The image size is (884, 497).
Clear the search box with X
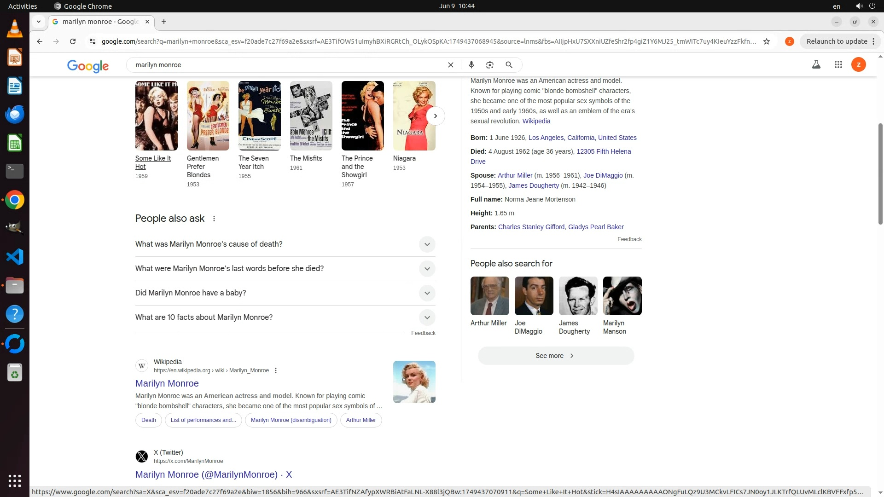(x=451, y=65)
